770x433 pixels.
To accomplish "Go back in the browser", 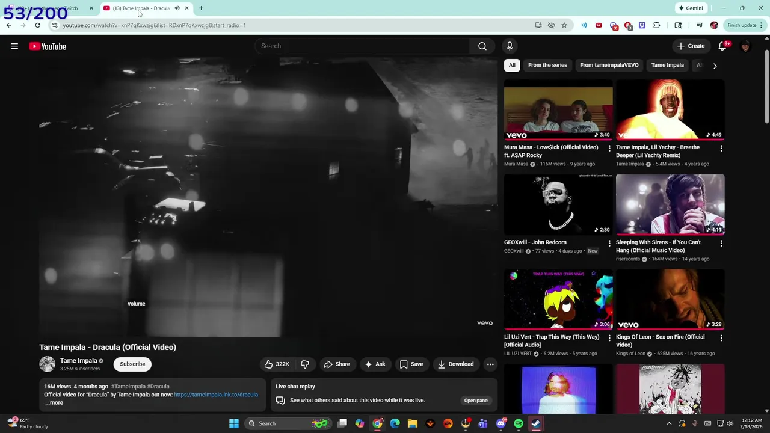I will click(x=8, y=25).
